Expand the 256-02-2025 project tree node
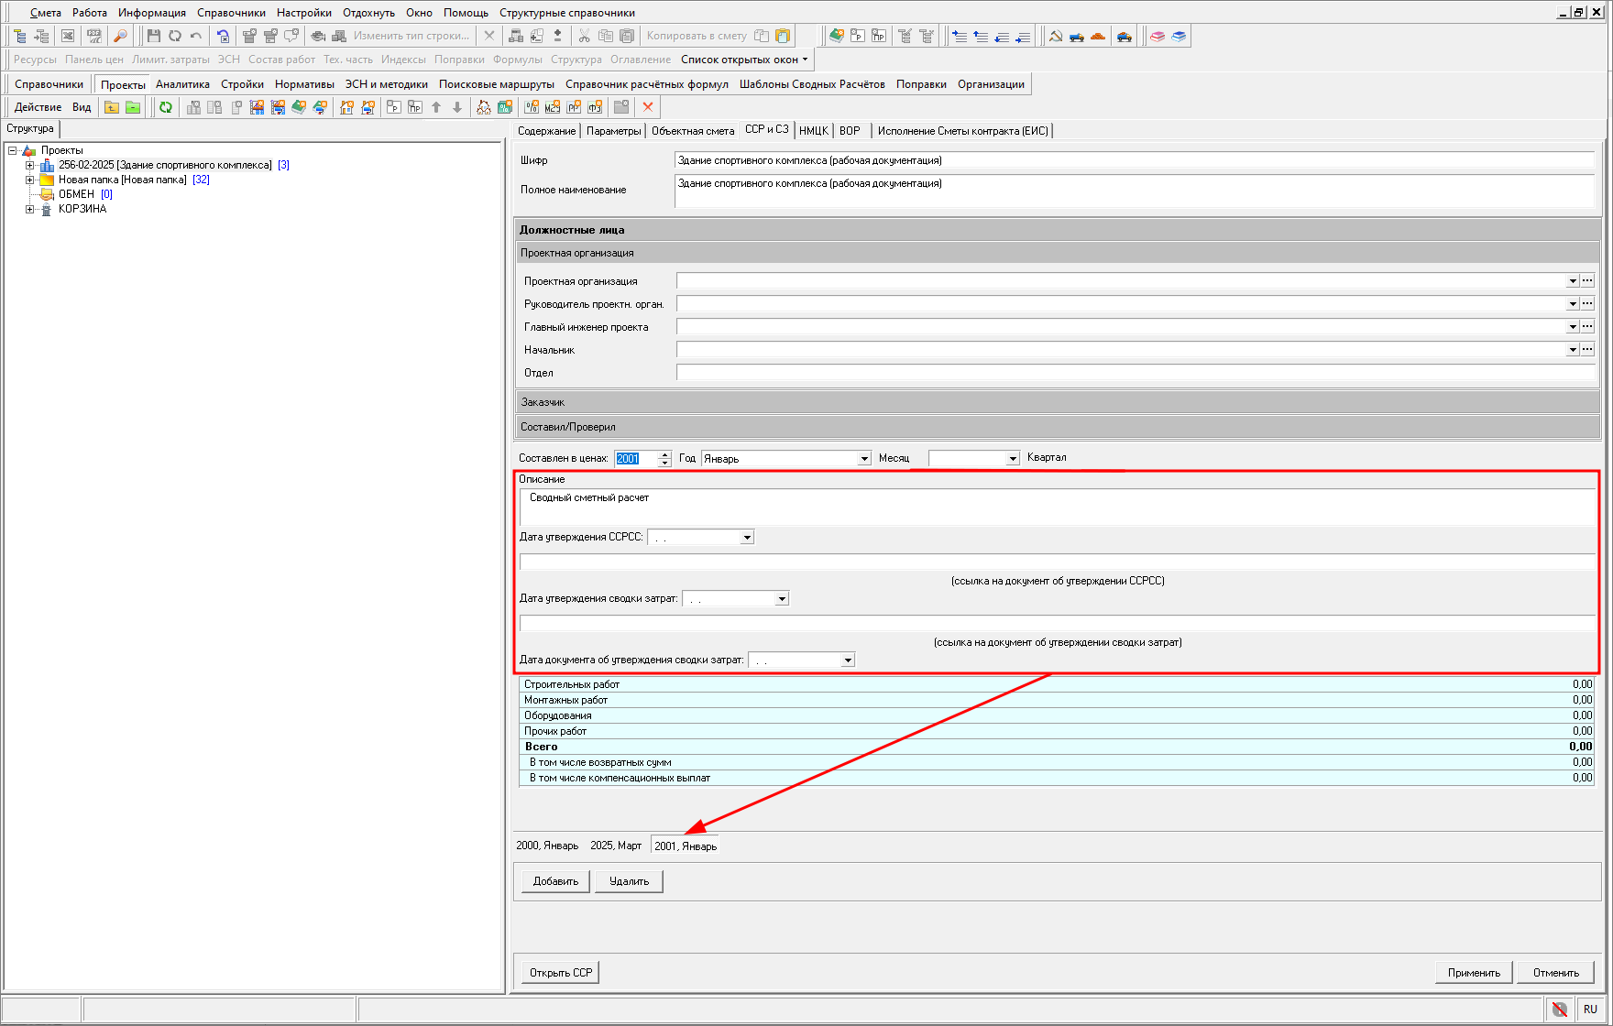Viewport: 1613px width, 1026px height. point(29,165)
